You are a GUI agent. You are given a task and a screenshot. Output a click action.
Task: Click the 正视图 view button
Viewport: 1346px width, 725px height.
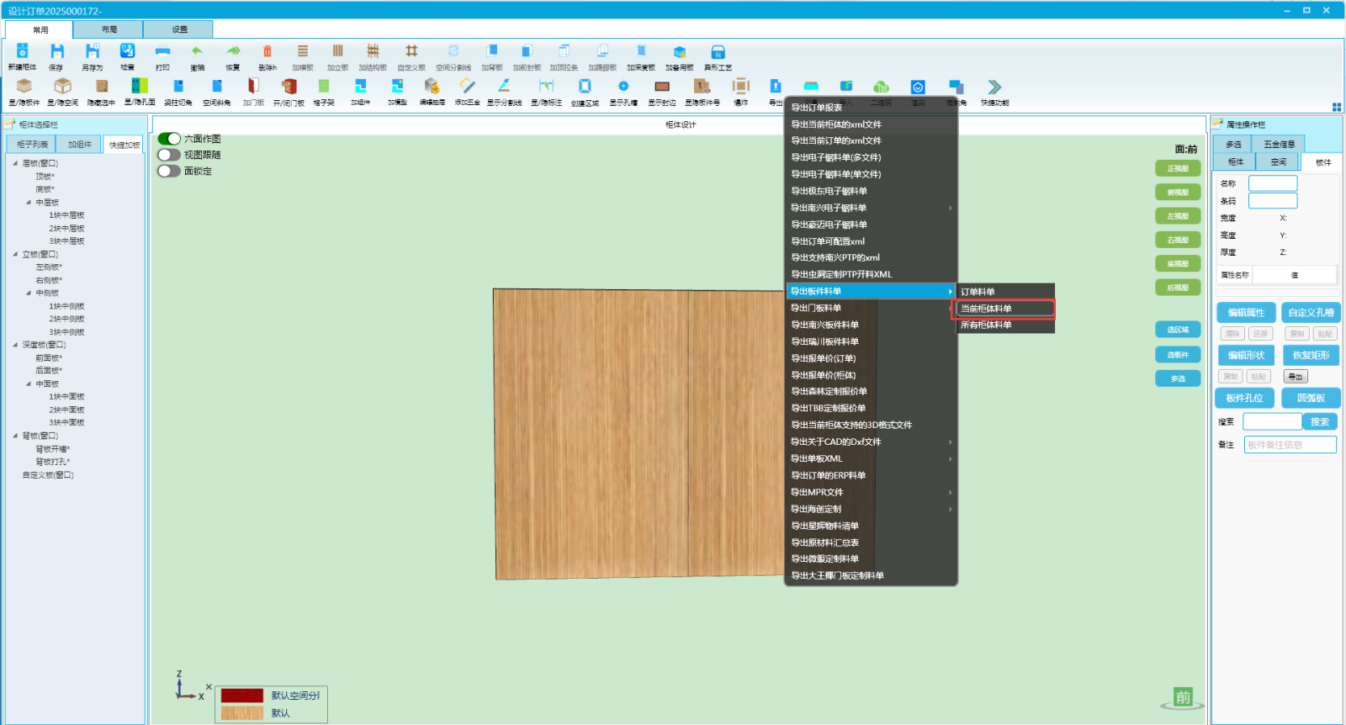point(1178,168)
